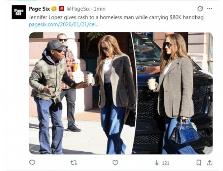The image size is (223, 171).
Task: Click the tweet headline text
Action: [x=116, y=17]
